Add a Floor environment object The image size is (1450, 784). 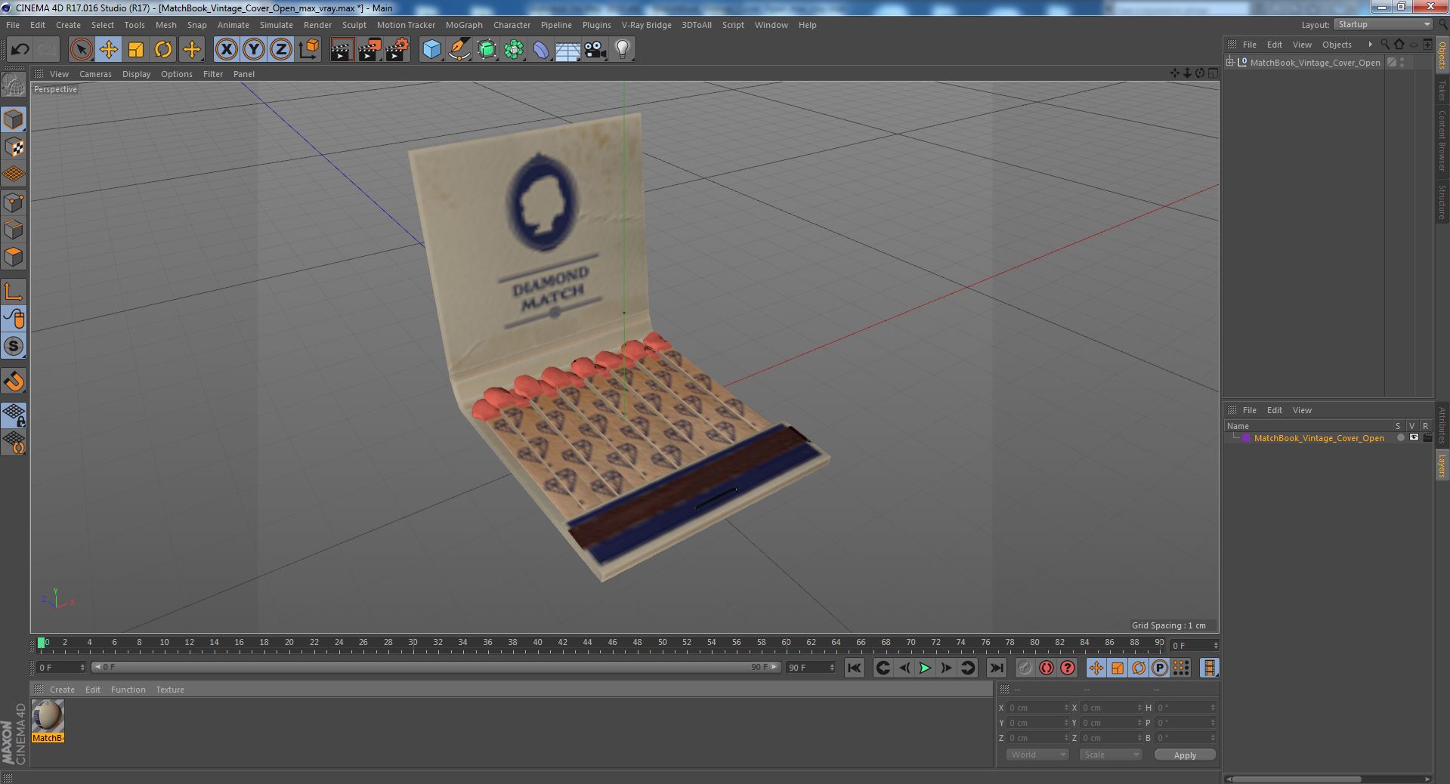(x=567, y=50)
